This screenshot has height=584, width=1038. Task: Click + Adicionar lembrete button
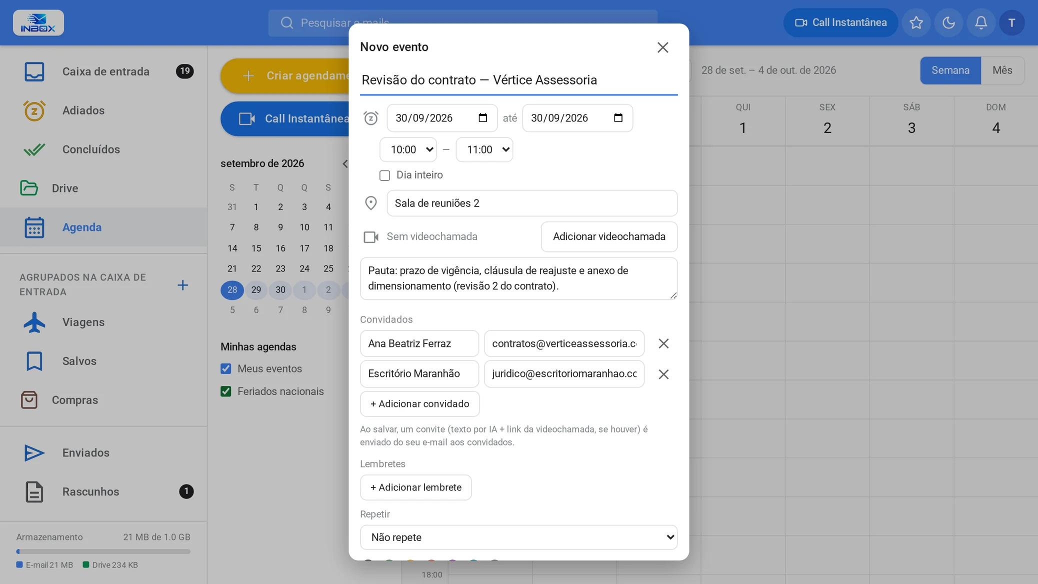(x=415, y=487)
